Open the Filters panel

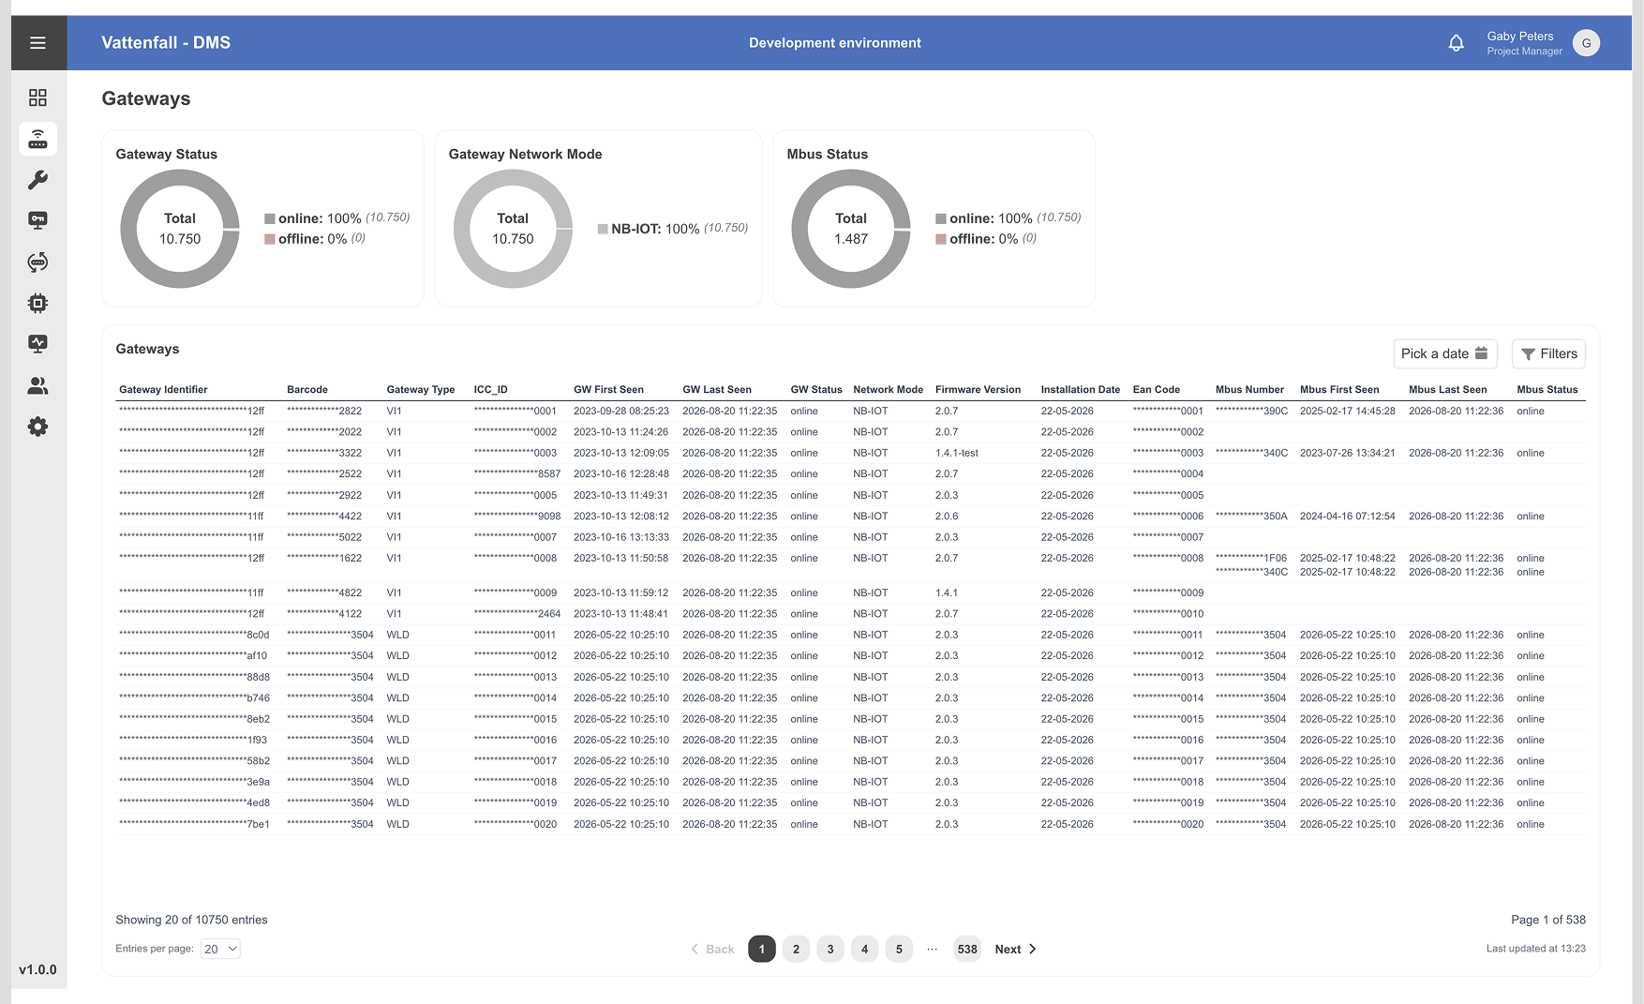pos(1548,353)
